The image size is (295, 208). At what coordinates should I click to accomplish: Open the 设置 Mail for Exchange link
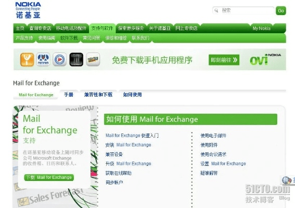click(x=223, y=164)
